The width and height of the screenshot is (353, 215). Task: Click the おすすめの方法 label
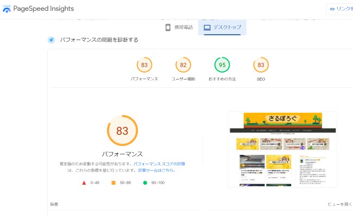pos(222,79)
